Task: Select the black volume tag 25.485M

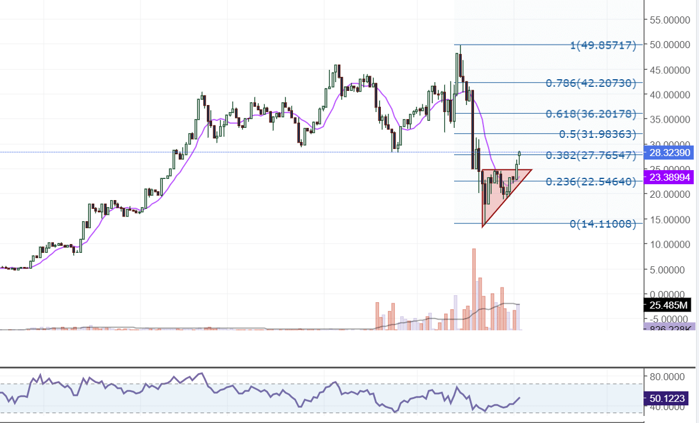Action: click(x=669, y=304)
